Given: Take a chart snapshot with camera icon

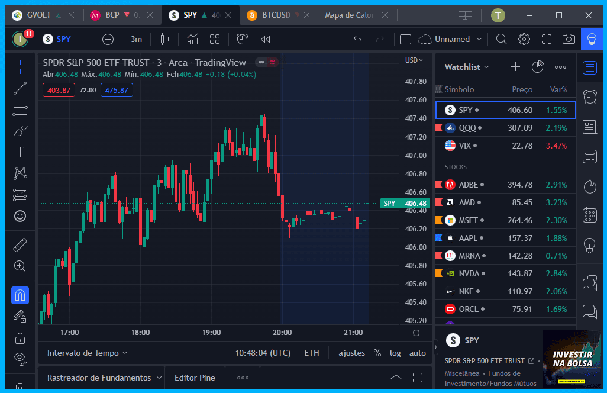Looking at the screenshot, I should [569, 39].
